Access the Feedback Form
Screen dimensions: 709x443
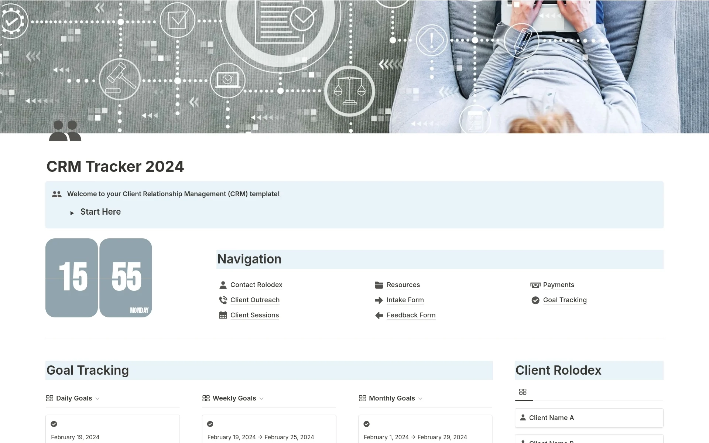point(411,315)
